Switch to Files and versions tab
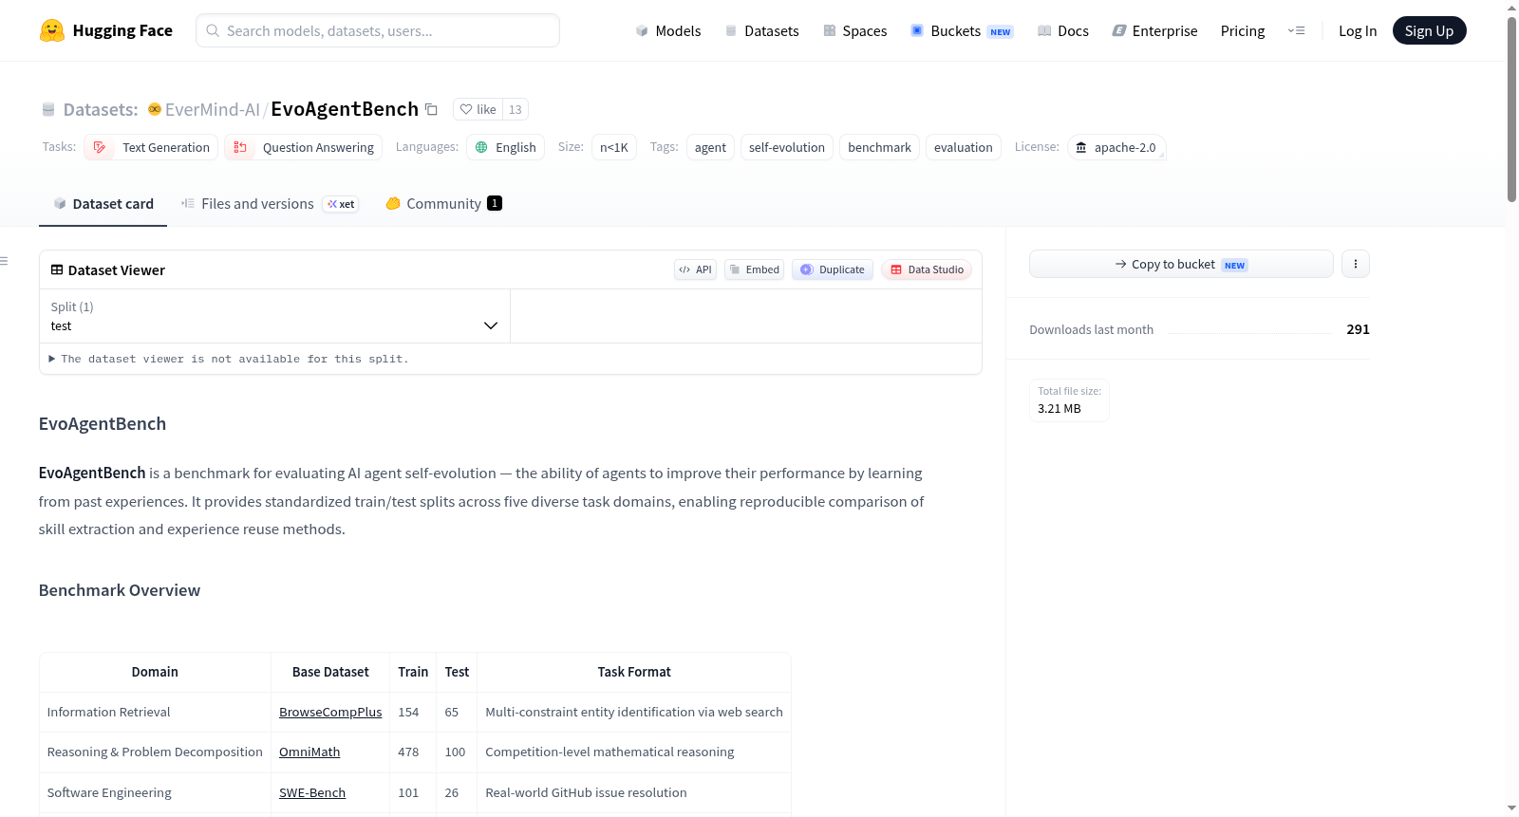This screenshot has width=1519, height=817. pyautogui.click(x=269, y=204)
